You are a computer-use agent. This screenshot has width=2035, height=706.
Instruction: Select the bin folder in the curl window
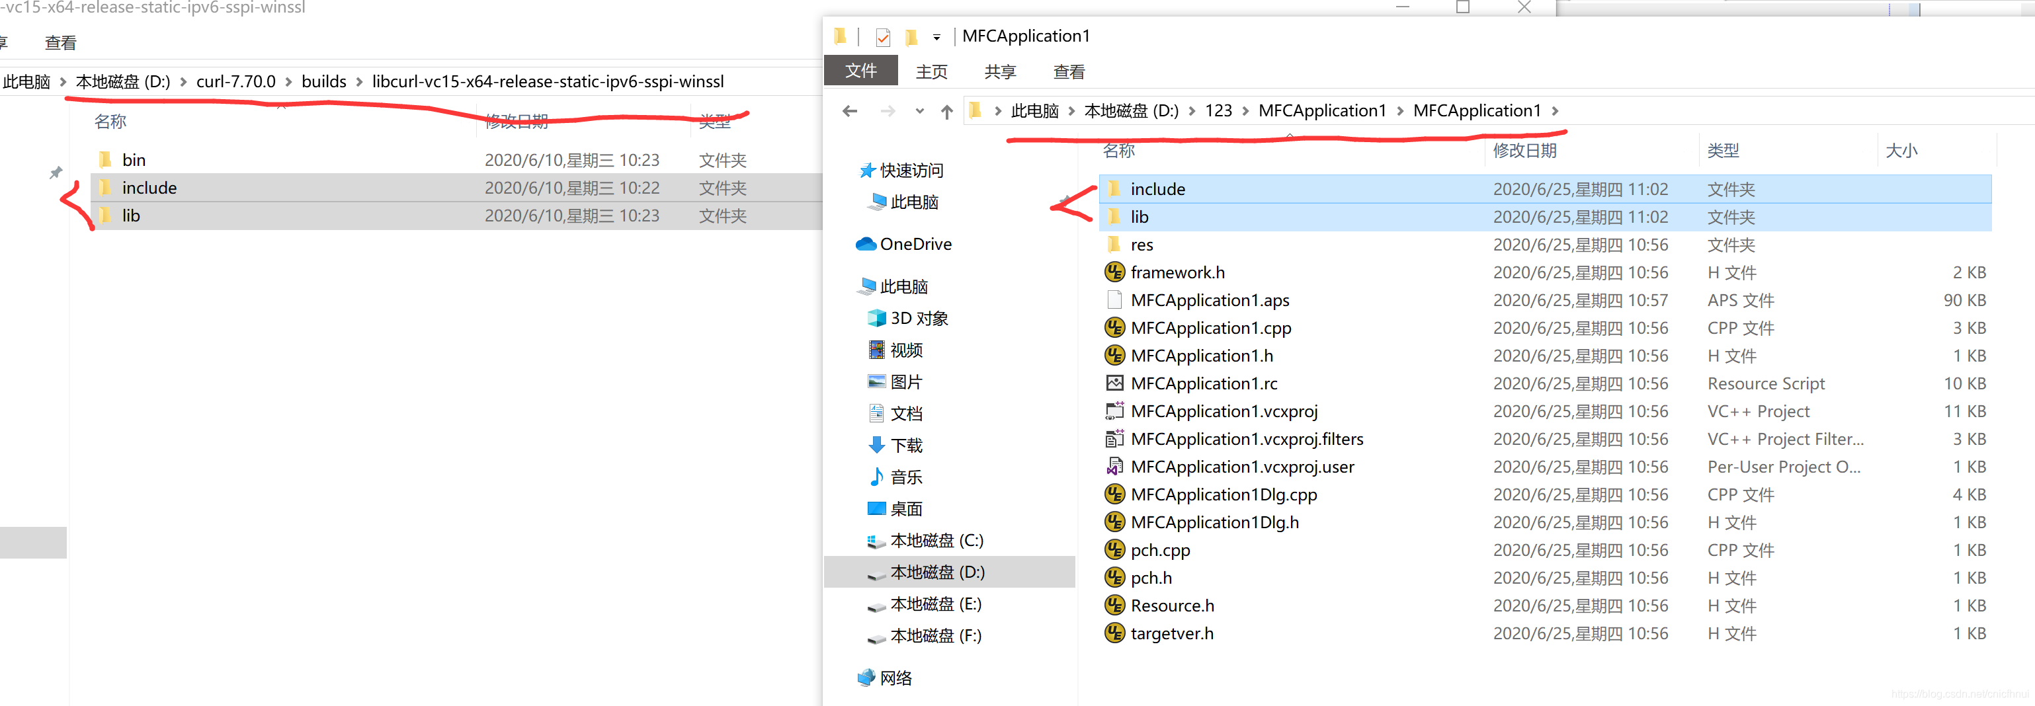point(456,161)
